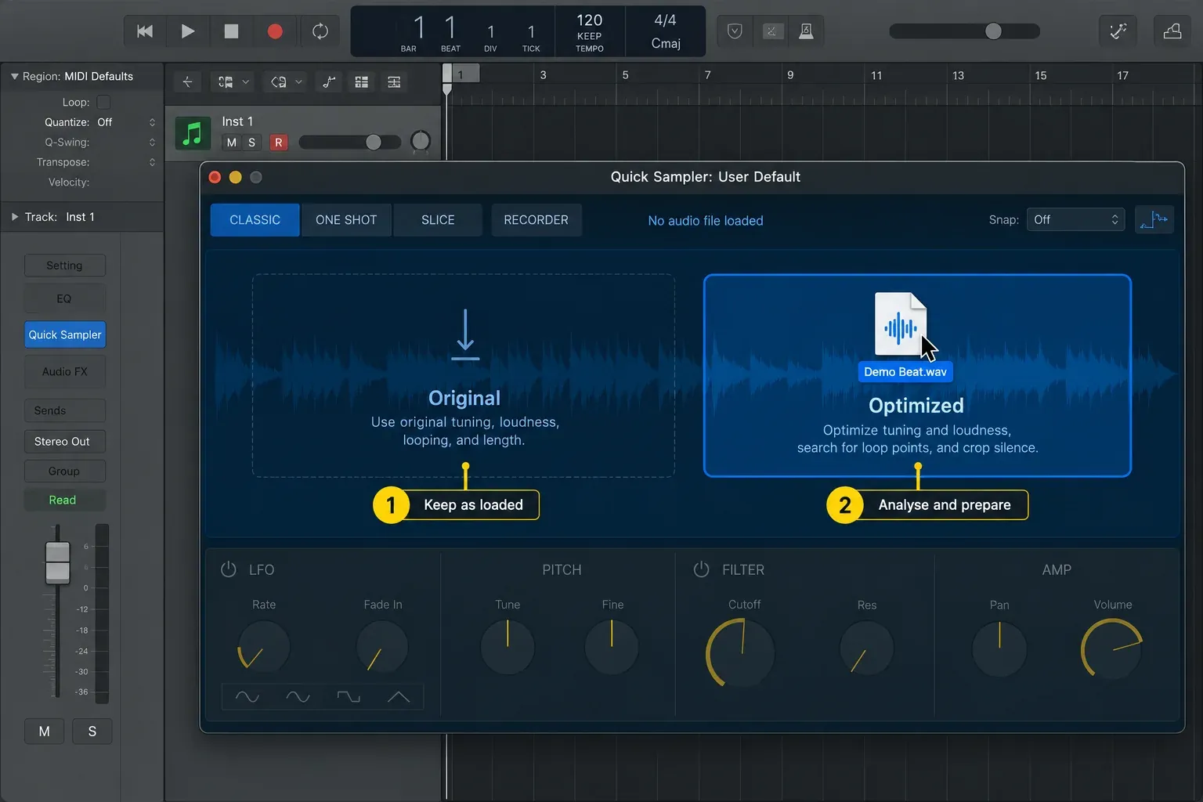The image size is (1203, 802).
Task: Select the triangle LFO waveform
Action: (x=399, y=696)
